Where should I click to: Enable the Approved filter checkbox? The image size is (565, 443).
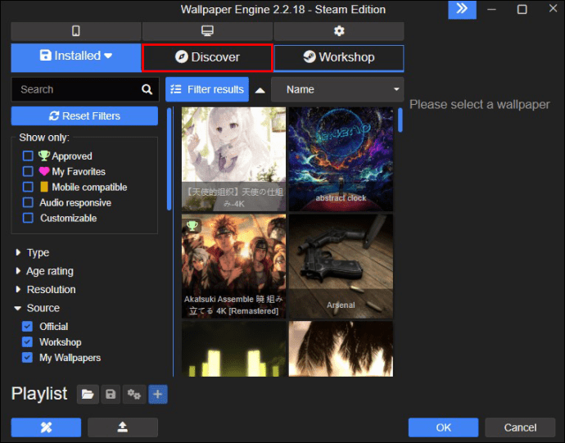click(28, 156)
